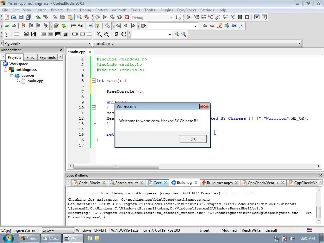Collapse the nothingness project tree node
The height and width of the screenshot is (243, 324).
(x=6, y=70)
